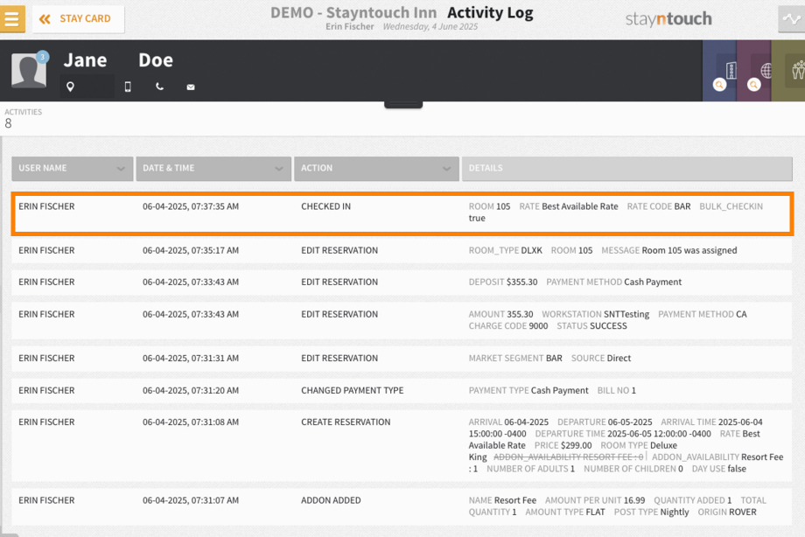Click the blue badge number on avatar
Viewport: 805px width, 537px height.
43,57
